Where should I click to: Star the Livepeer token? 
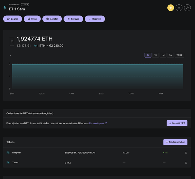[x=186, y=153]
